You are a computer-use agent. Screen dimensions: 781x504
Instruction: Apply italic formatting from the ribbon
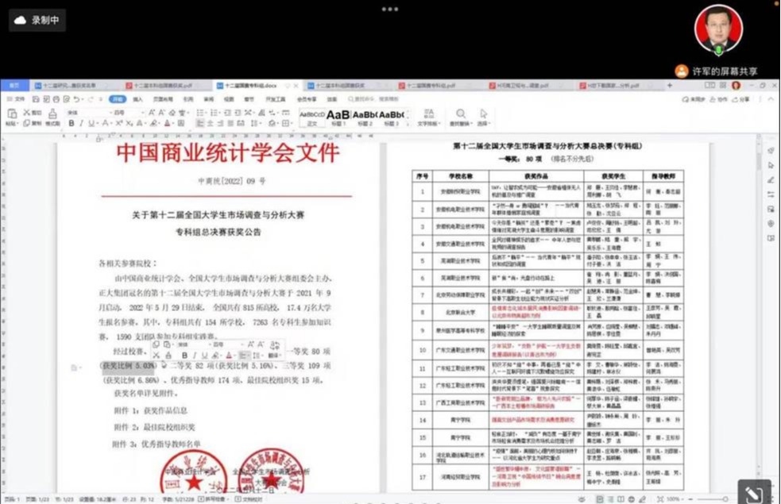[x=81, y=124]
